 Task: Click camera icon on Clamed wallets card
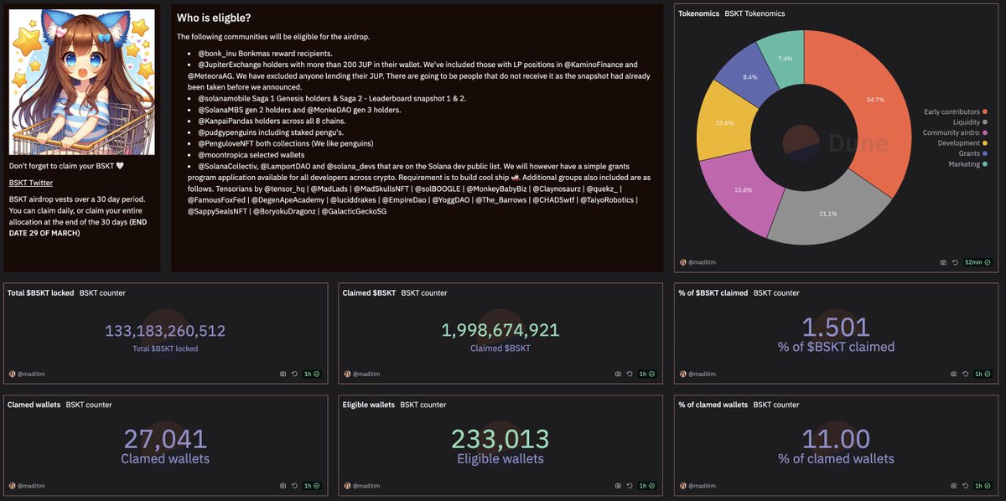[x=283, y=485]
